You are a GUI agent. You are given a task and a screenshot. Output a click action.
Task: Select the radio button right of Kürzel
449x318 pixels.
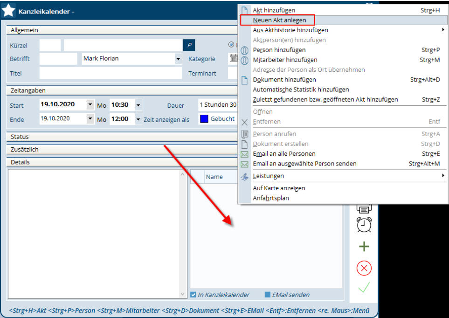(231, 45)
